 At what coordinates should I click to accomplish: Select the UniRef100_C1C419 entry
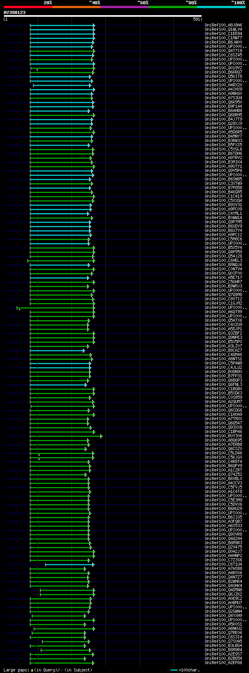click(223, 196)
